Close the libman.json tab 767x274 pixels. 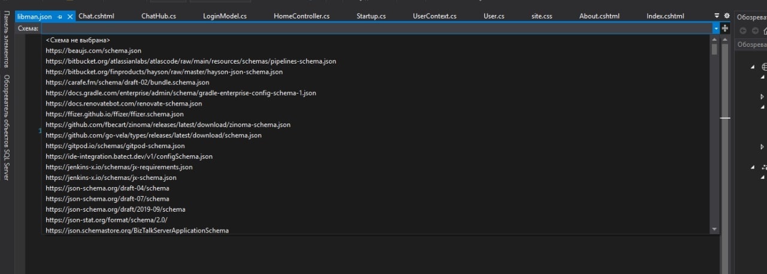70,17
